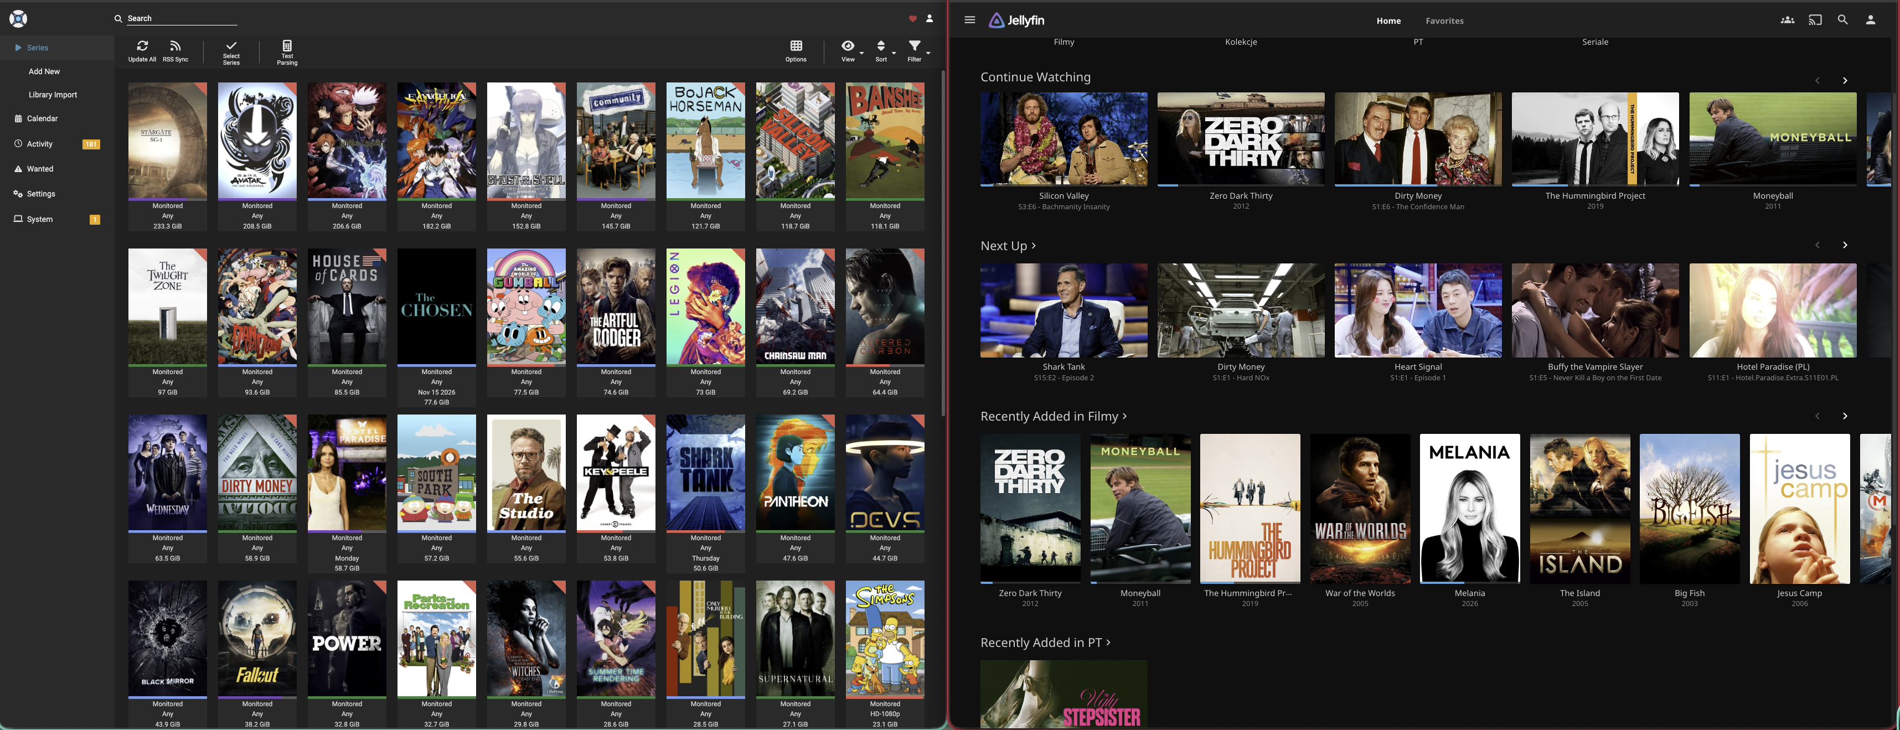Open SyncPlay groups in Jellyfin
The width and height of the screenshot is (1900, 730).
(1788, 20)
